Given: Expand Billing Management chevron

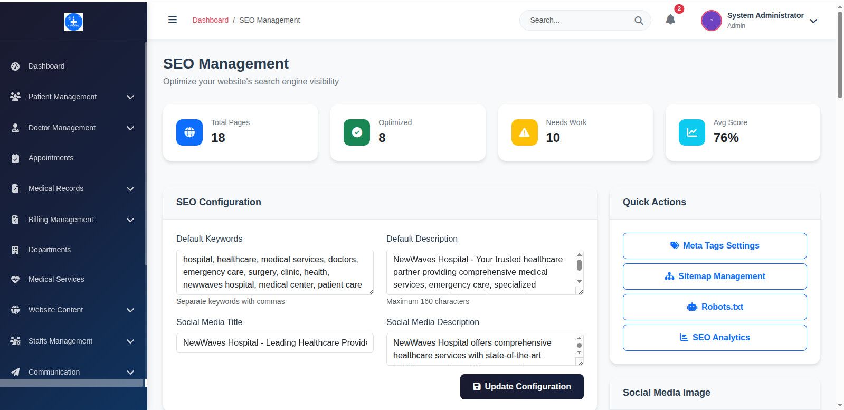Looking at the screenshot, I should click(130, 220).
